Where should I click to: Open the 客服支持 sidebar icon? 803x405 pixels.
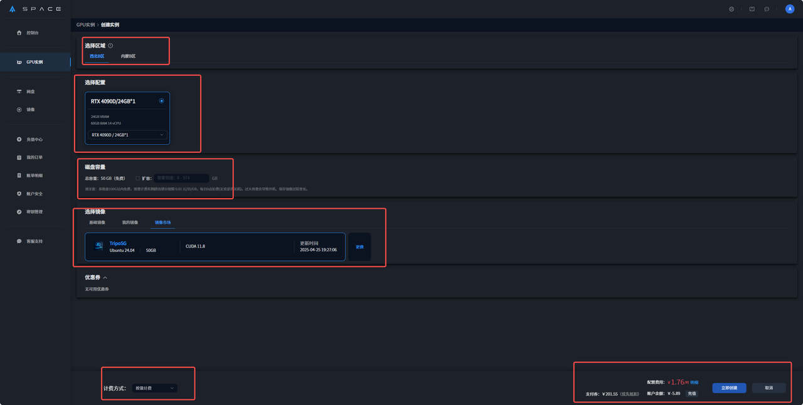pos(19,241)
